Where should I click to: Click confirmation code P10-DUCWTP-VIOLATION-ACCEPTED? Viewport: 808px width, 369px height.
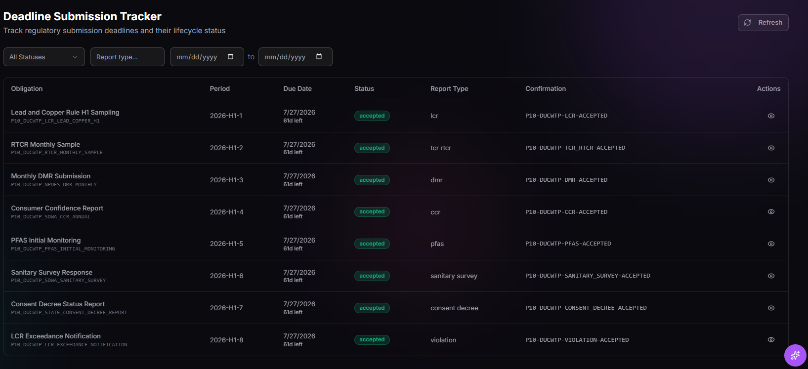(577, 340)
